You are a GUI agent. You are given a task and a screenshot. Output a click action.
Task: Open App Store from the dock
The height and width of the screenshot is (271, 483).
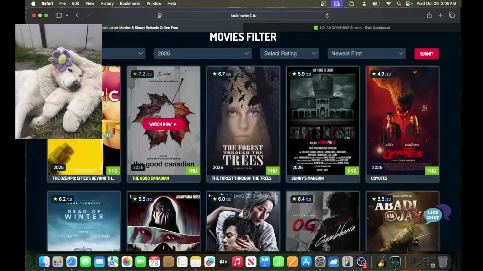(x=306, y=262)
